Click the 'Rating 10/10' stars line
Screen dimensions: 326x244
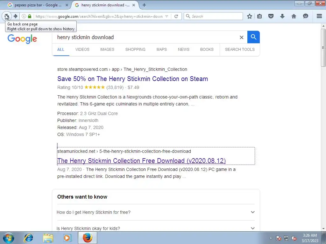click(x=98, y=87)
